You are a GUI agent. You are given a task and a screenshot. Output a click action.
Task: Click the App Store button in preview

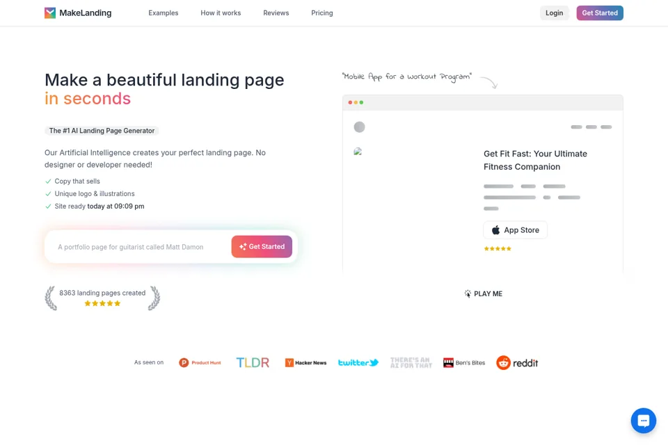click(x=515, y=230)
